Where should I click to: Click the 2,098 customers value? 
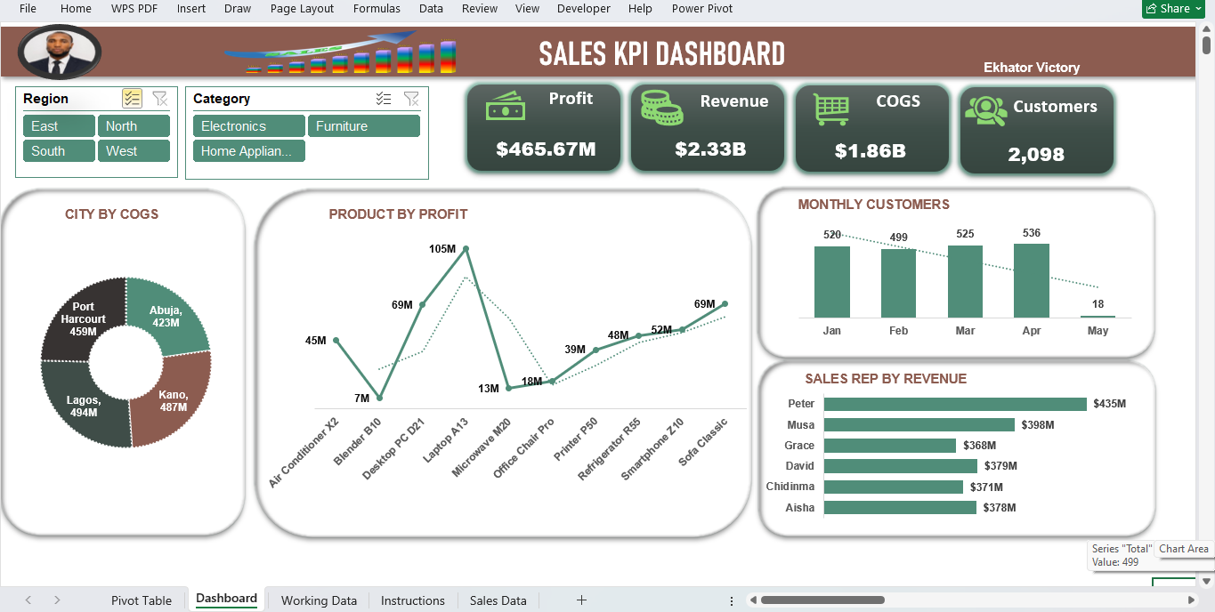tap(1036, 154)
